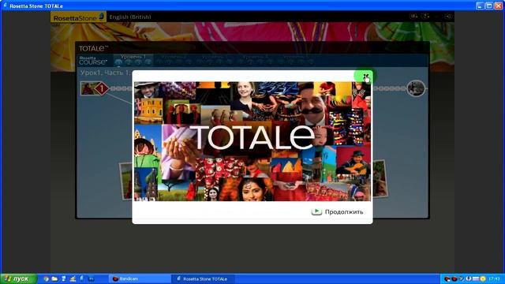Image resolution: width=505 pixels, height=284 pixels.
Task: Click the round photo thumbnail at path end
Action: coord(416,88)
